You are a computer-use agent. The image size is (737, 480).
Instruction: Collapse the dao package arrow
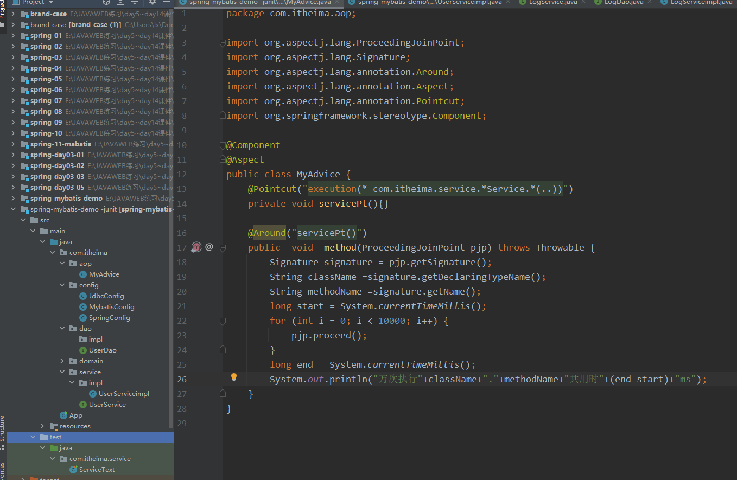point(62,329)
